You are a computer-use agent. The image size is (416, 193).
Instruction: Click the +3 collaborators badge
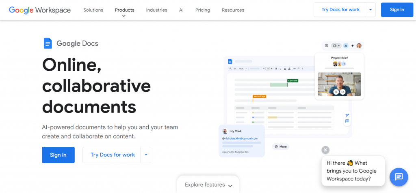(344, 64)
